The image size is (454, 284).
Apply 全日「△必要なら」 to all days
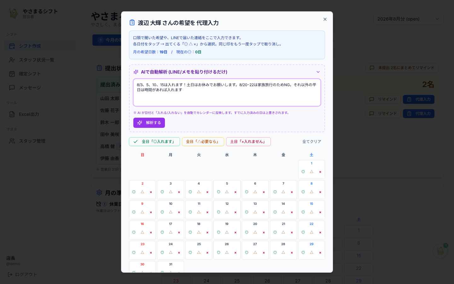coord(203,142)
